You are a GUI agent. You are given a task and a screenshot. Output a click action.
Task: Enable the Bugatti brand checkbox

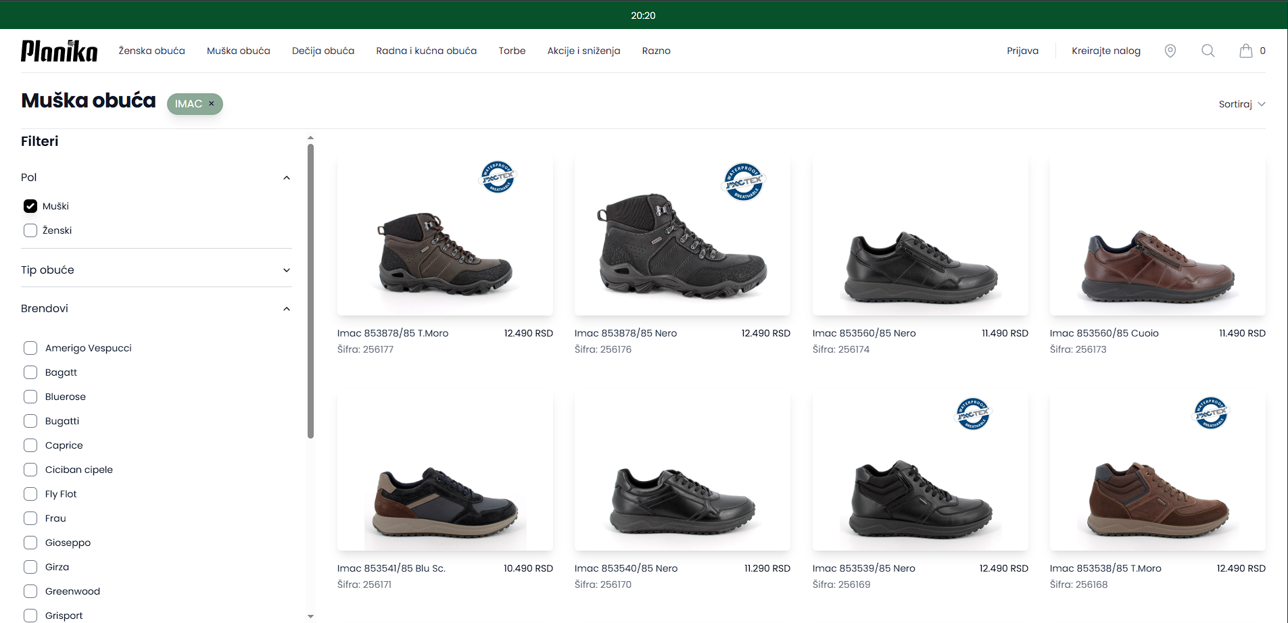(30, 421)
